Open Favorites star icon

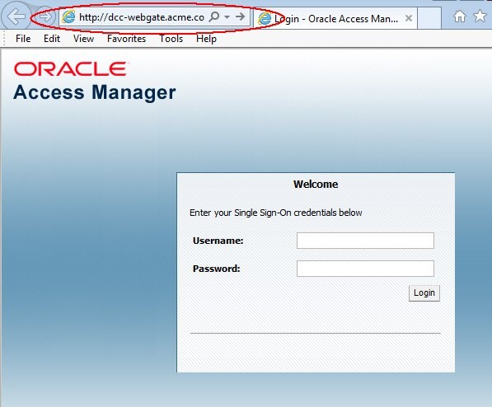480,16
